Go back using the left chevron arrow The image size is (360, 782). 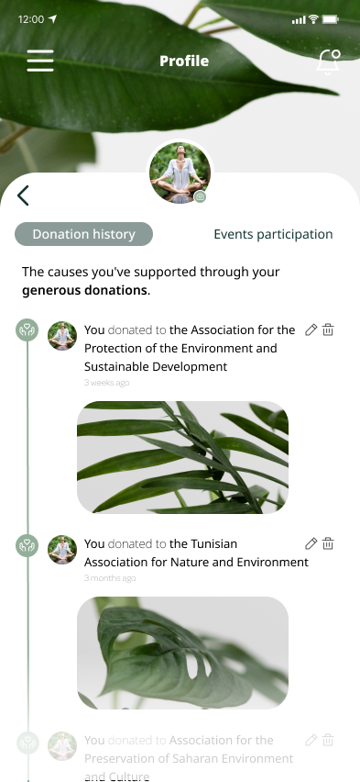point(23,195)
